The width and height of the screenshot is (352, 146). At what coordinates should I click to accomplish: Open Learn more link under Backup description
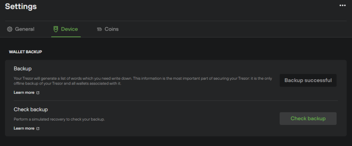tap(24, 92)
